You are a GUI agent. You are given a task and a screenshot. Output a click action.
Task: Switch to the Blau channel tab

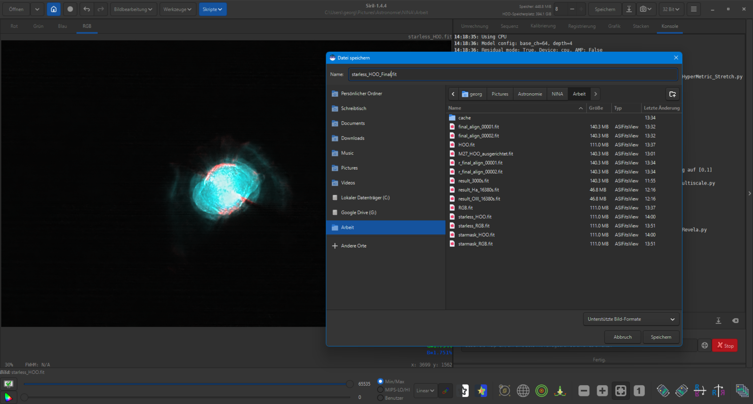[63, 26]
